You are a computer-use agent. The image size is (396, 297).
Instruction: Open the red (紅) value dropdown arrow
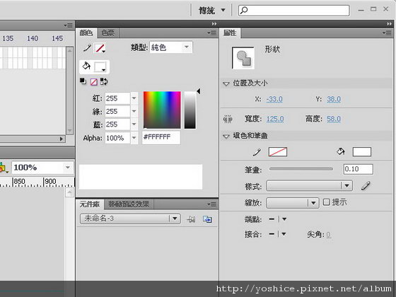[134, 98]
